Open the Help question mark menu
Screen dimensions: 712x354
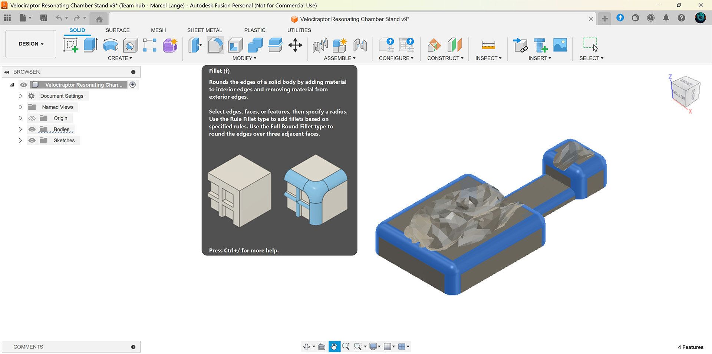pyautogui.click(x=681, y=18)
